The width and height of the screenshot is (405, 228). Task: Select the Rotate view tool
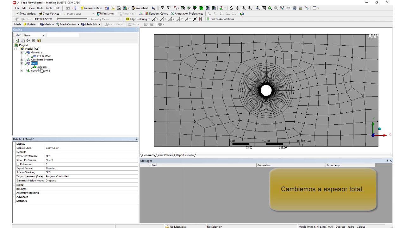[231, 8]
